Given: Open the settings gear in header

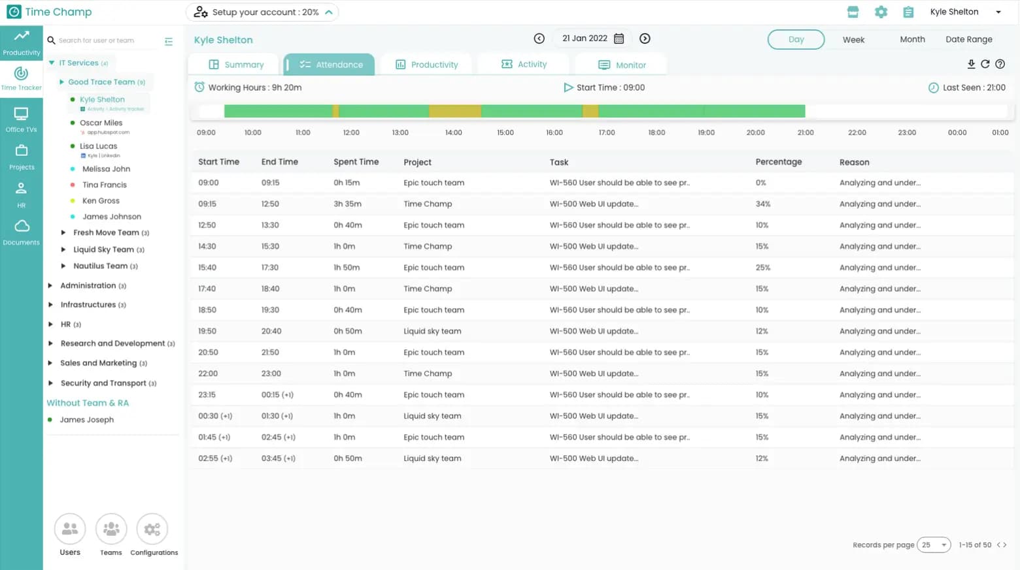Looking at the screenshot, I should pyautogui.click(x=881, y=12).
